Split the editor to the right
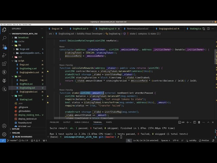The image size is (217, 163). [208, 29]
